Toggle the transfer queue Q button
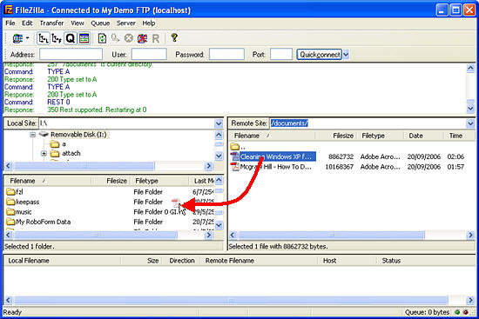 (x=71, y=38)
